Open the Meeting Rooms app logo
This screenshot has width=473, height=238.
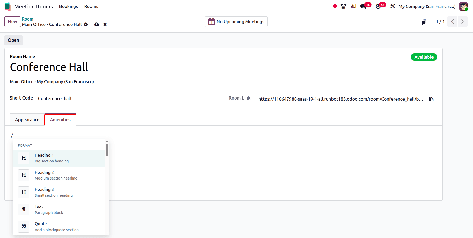coord(7,6)
